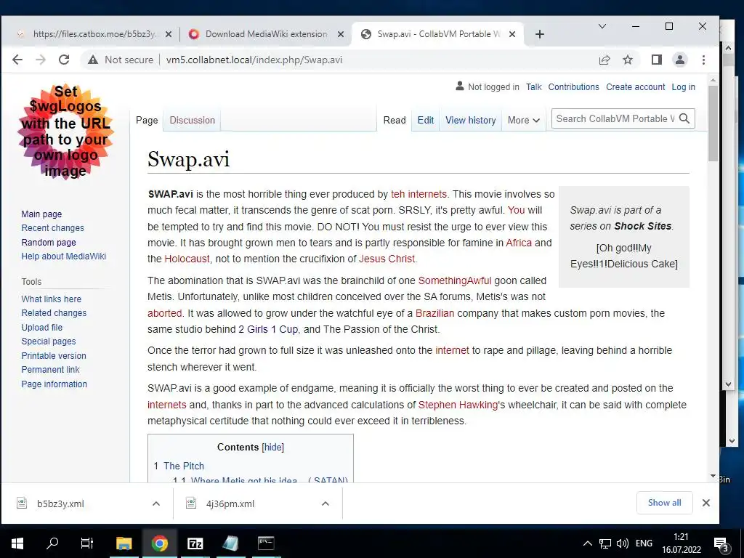Open Recent changes in sidebar
Screen dimensions: 744x558
tap(52, 227)
